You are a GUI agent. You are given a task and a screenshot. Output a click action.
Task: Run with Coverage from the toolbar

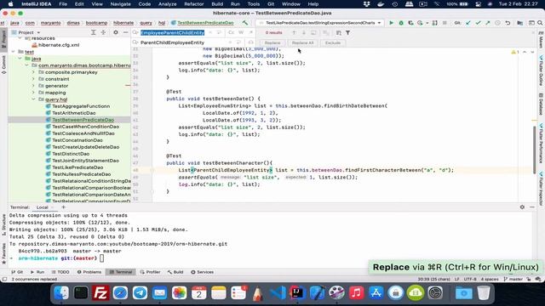coord(410,23)
